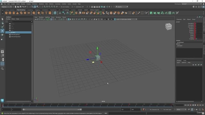
Task: Toggle the Attribute Editor panel icon top right
Action: (x=199, y=7)
